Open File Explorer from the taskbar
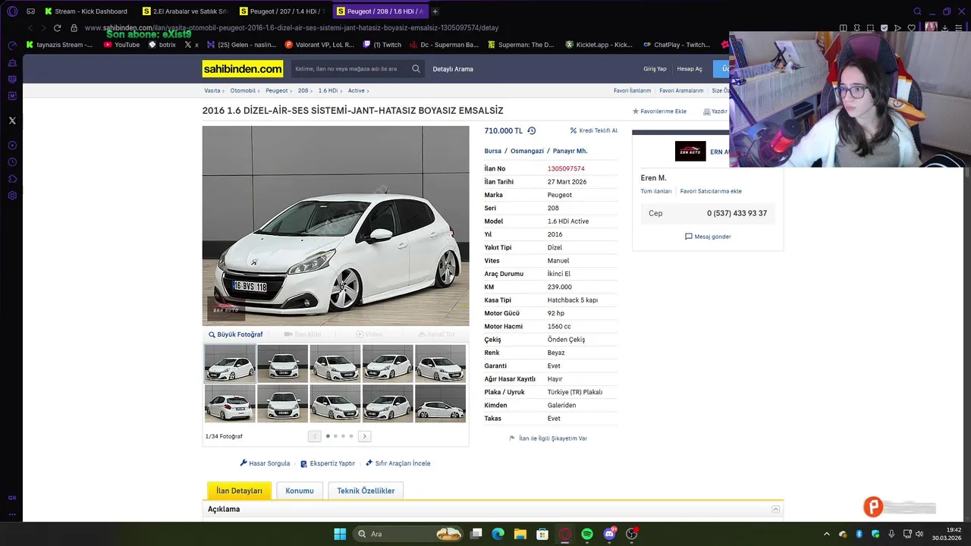 (x=520, y=534)
